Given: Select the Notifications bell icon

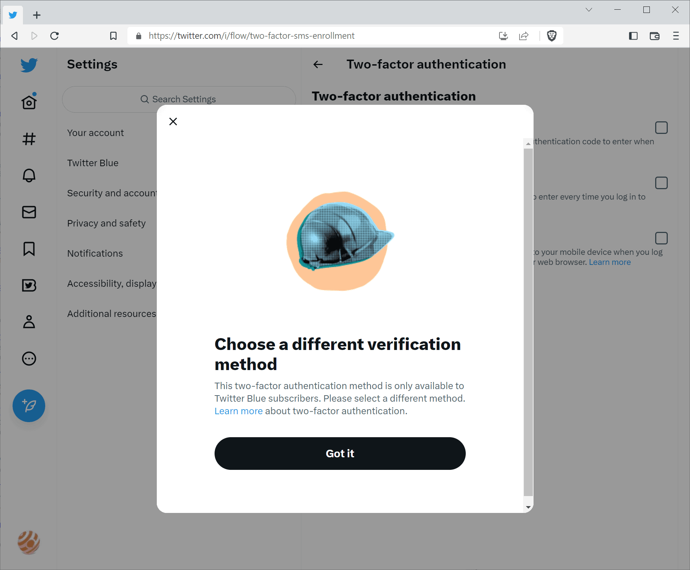Looking at the screenshot, I should [29, 176].
